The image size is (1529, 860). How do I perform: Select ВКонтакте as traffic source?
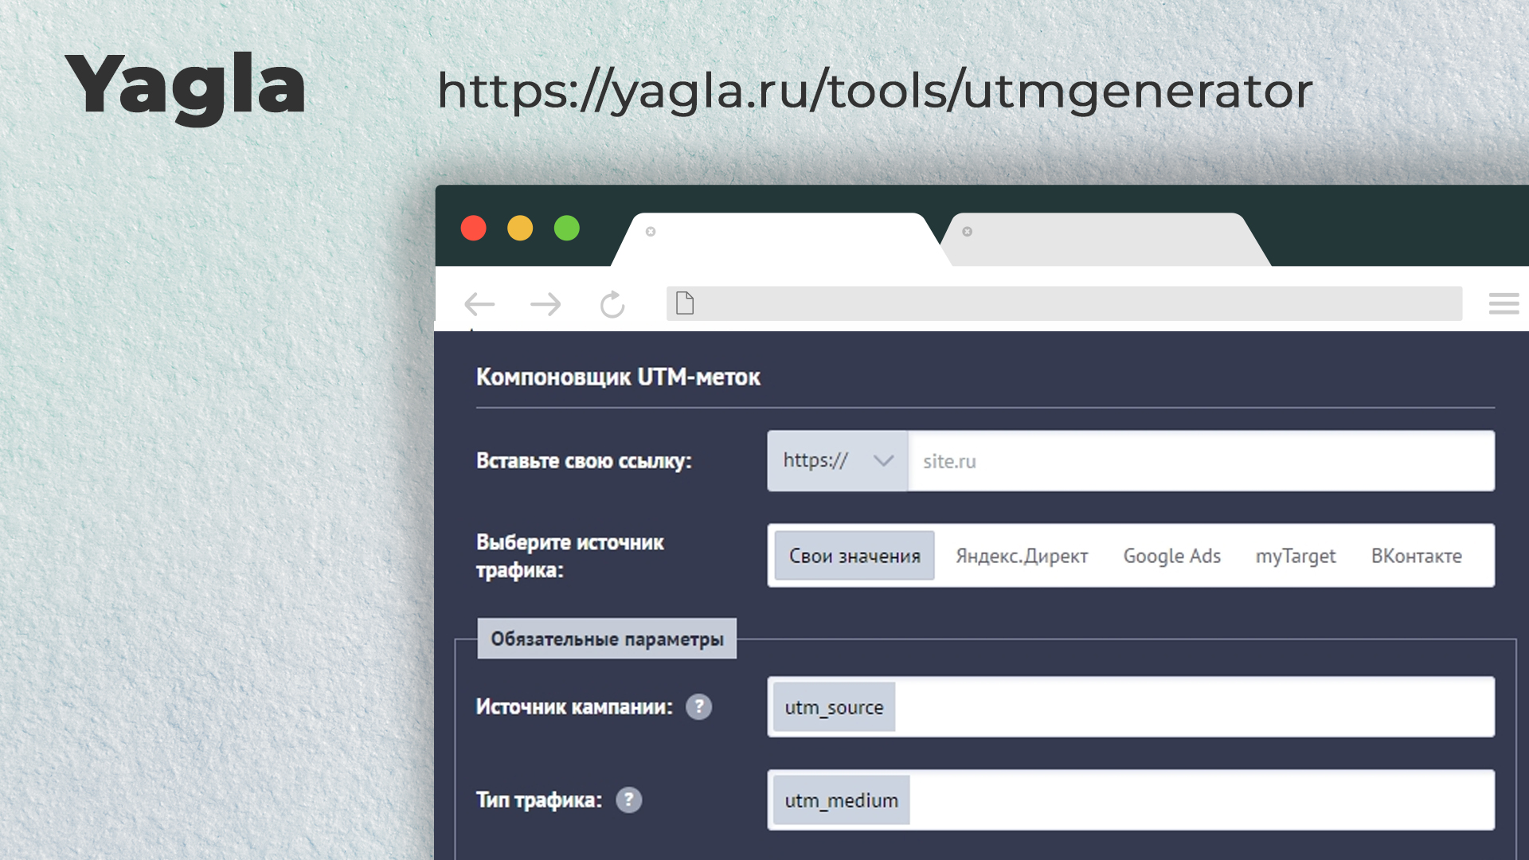pyautogui.click(x=1416, y=556)
